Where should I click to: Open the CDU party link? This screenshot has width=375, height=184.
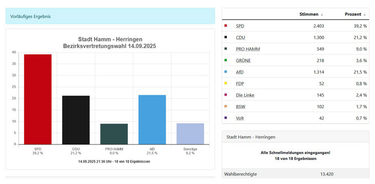click(240, 38)
